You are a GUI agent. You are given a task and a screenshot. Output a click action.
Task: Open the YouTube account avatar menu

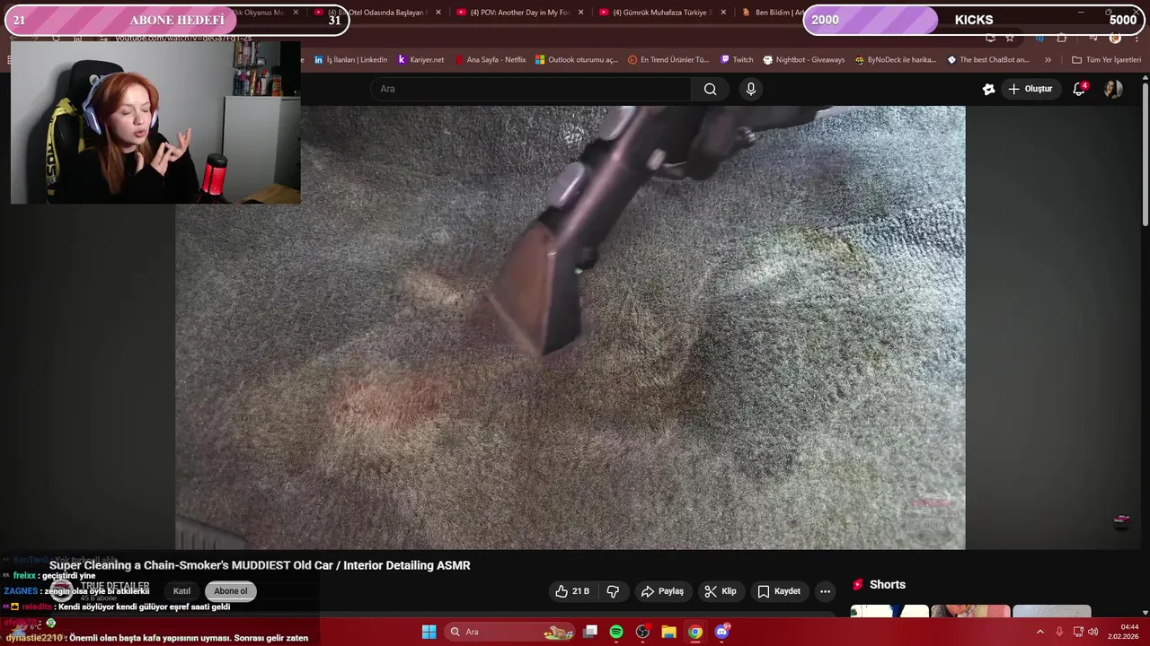click(x=1113, y=89)
